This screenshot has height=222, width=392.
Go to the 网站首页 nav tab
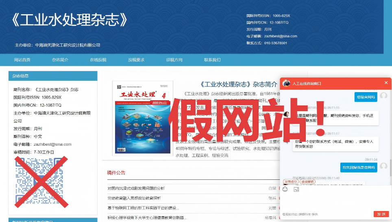pos(22,60)
